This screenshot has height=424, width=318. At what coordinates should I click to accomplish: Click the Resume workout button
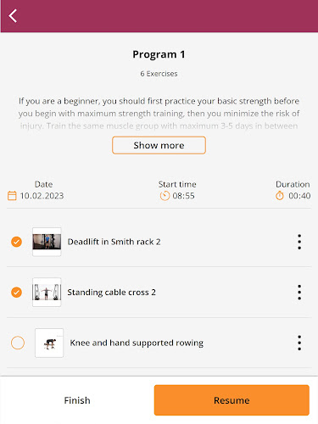pos(232,400)
